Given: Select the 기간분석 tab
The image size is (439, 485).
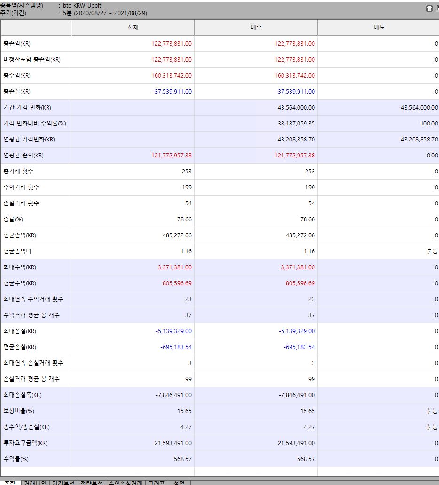Looking at the screenshot, I should click(x=63, y=483).
